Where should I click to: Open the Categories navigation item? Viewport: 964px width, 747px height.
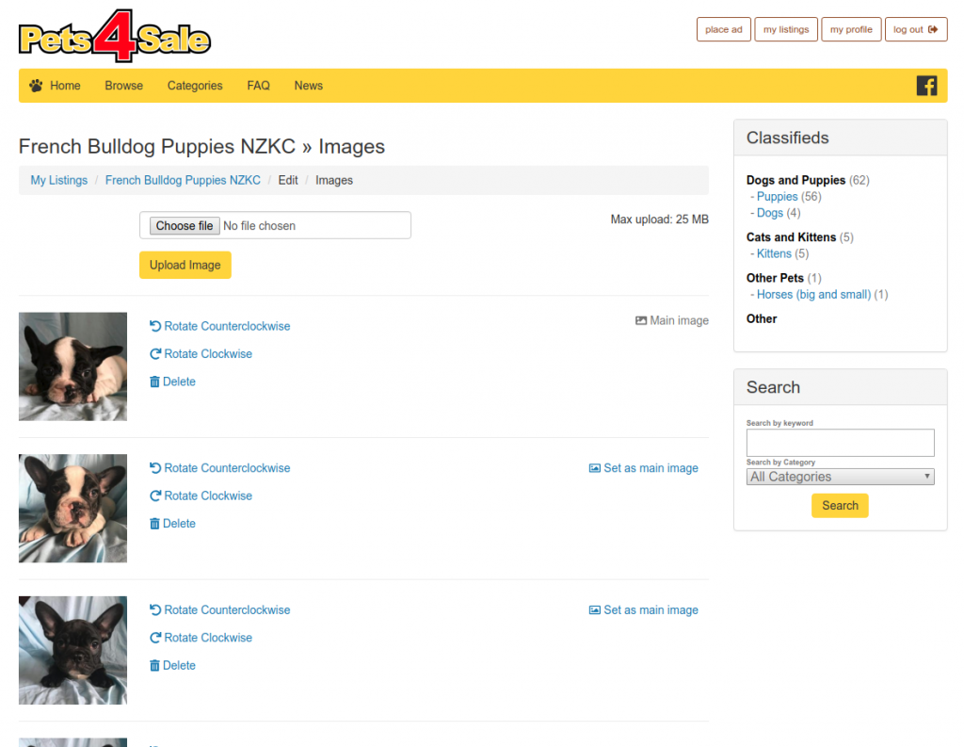(195, 86)
